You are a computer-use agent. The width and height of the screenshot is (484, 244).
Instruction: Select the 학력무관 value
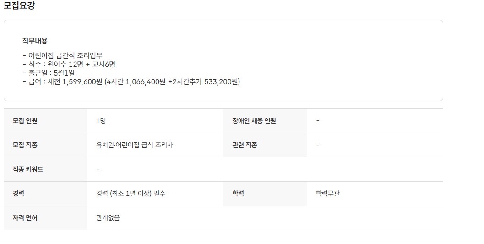point(328,194)
